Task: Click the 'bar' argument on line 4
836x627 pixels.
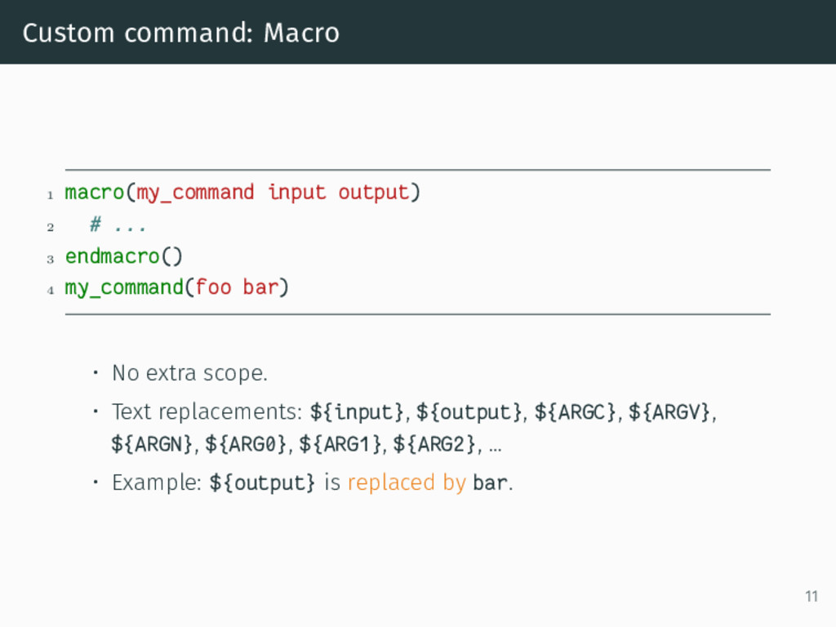Action: (260, 287)
